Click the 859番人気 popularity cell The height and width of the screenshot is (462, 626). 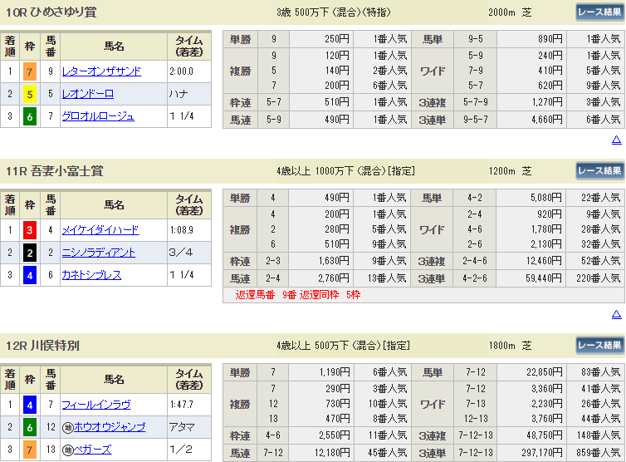pyautogui.click(x=598, y=452)
